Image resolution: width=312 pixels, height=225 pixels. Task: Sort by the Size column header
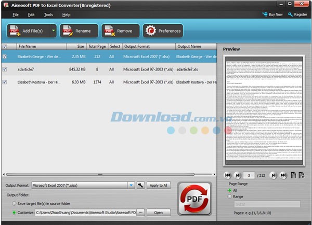76,47
